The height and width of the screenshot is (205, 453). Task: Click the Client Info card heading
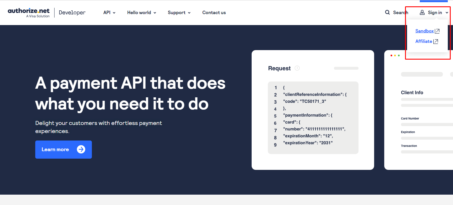412,92
